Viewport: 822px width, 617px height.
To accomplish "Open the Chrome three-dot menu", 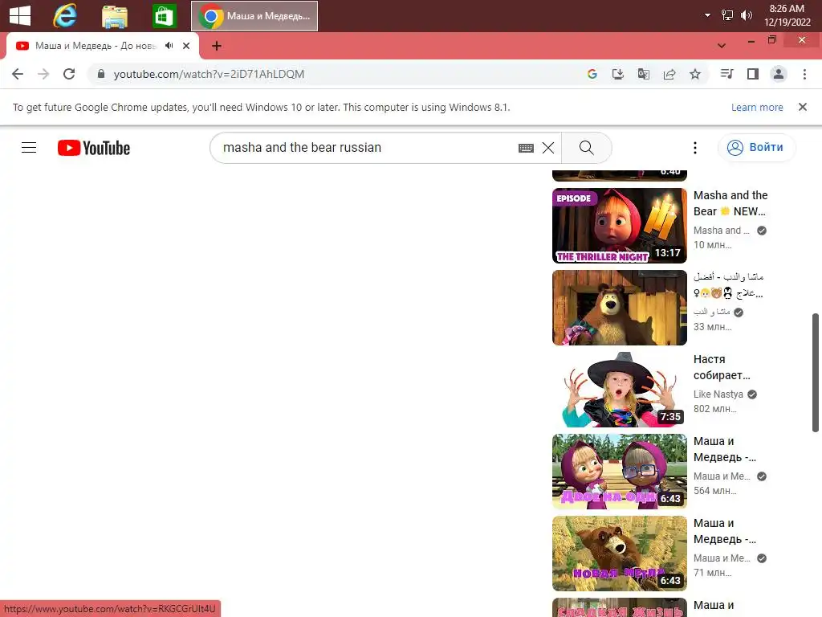I will click(804, 74).
